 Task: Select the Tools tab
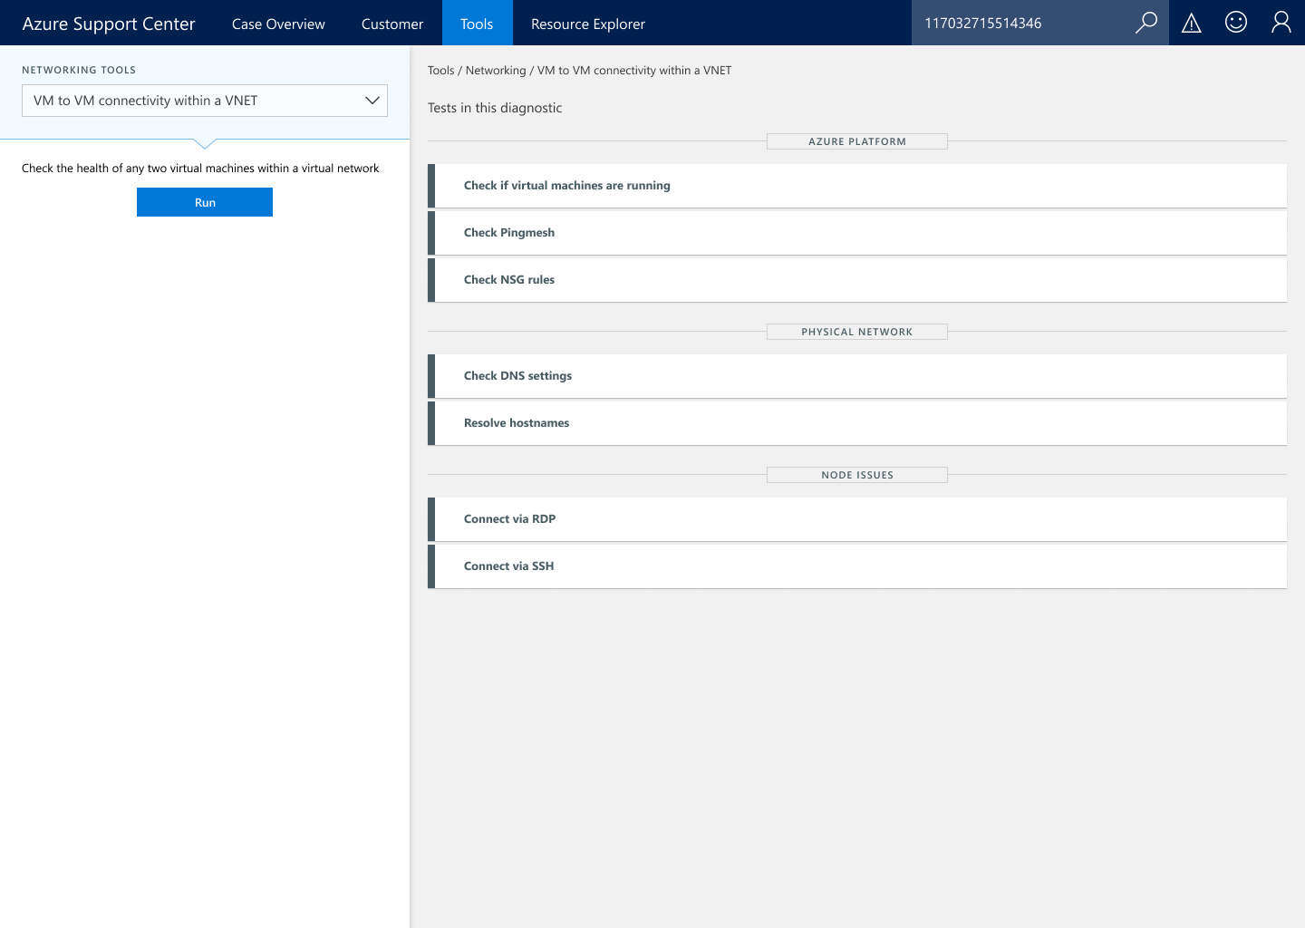click(477, 24)
